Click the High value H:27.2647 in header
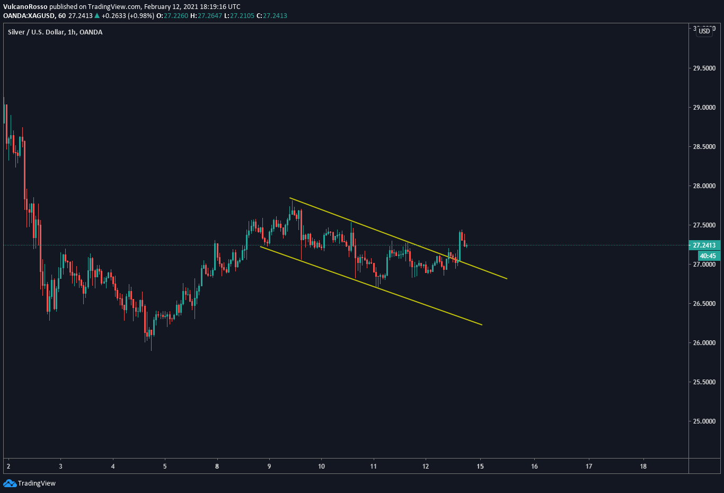The image size is (724, 493). pos(207,16)
